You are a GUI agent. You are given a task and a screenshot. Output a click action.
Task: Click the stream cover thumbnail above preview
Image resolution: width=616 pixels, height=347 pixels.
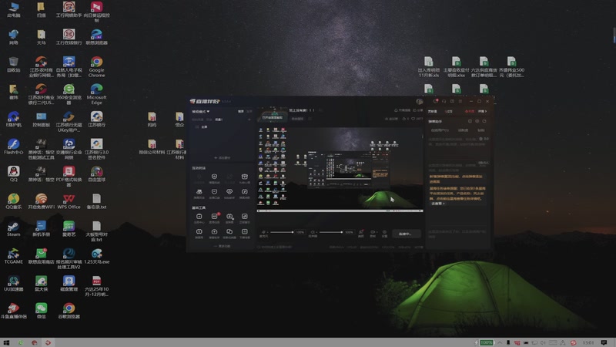[x=273, y=115]
